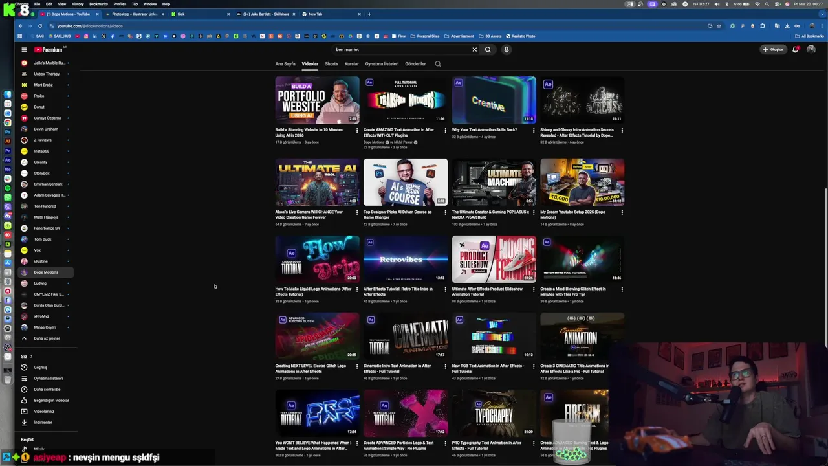The image size is (828, 466).
Task: Open the Flow Drip liquid logo thumbnail
Action: pyautogui.click(x=317, y=259)
